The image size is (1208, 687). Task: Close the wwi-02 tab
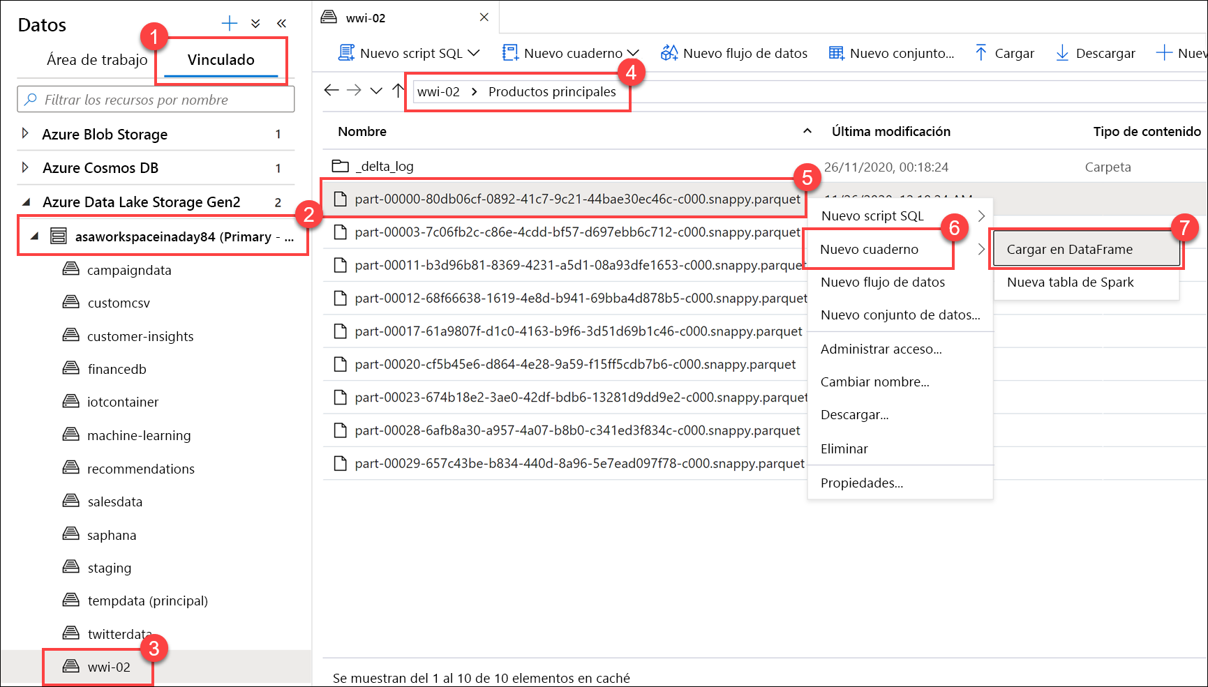tap(484, 17)
